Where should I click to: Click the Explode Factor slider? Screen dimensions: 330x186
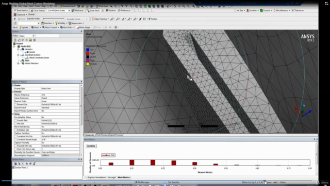(x=54, y=19)
